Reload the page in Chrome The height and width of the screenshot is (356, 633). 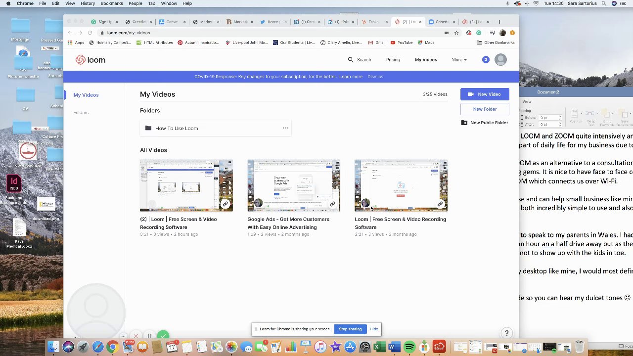[x=90, y=33]
